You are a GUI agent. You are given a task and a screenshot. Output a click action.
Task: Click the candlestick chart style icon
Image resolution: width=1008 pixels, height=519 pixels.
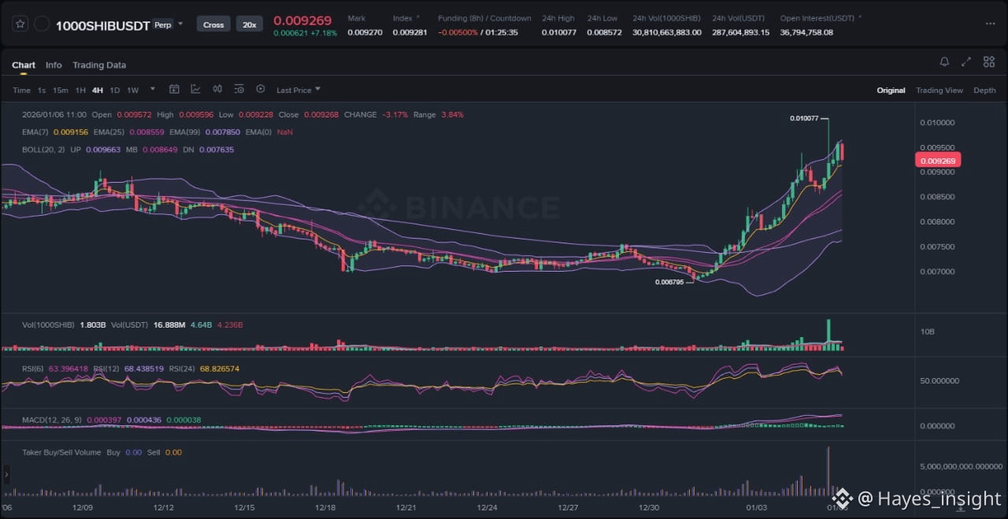point(217,90)
